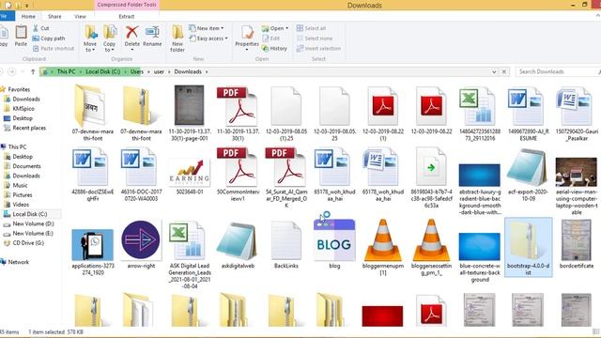Select the 1480427235612887 3_29112016 Excel file

pos(480,114)
